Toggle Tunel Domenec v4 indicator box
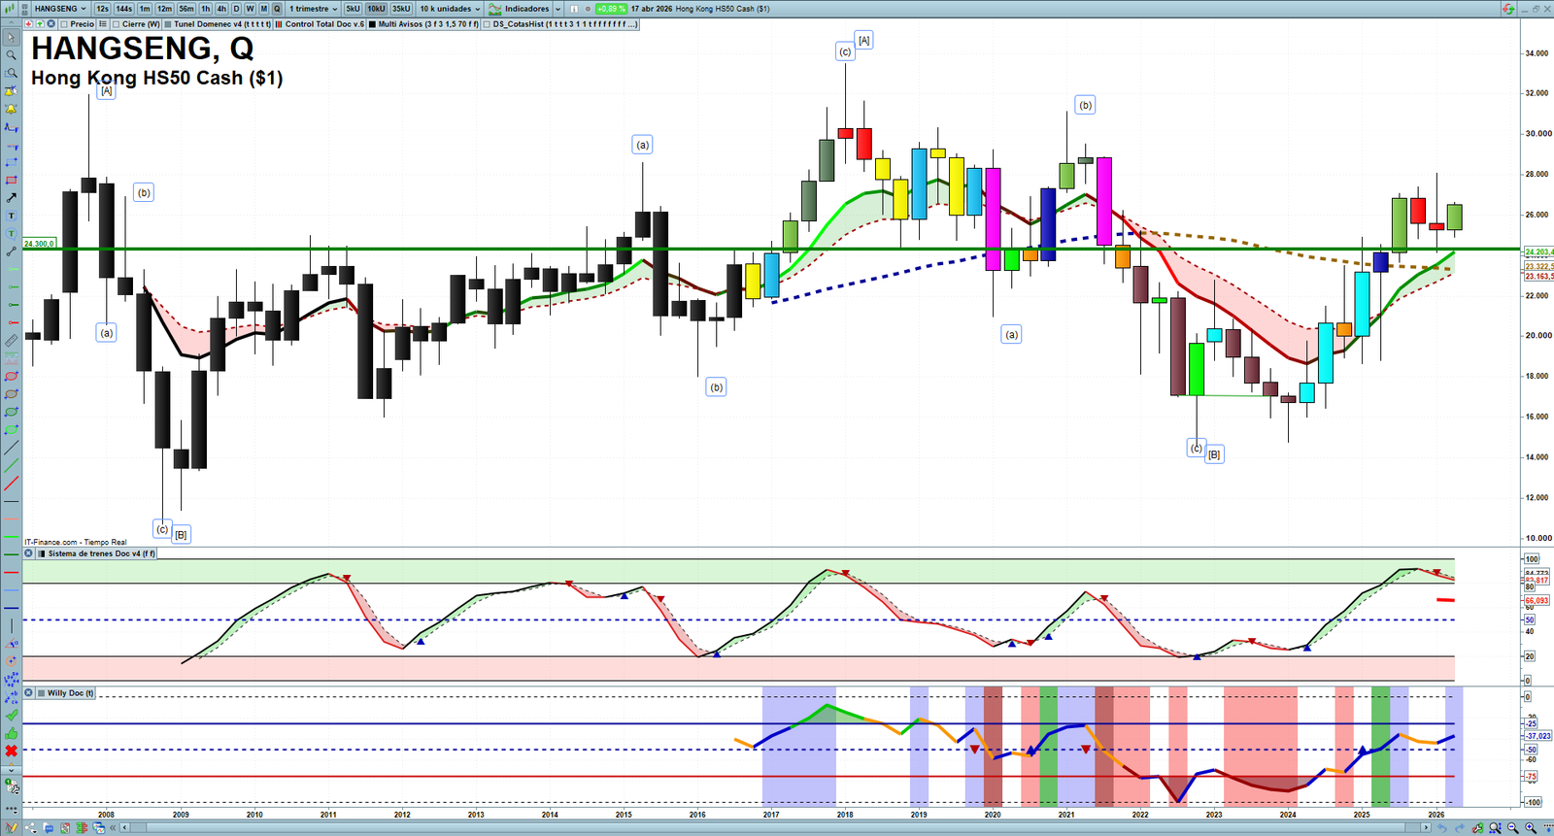The image size is (1554, 836). click(x=169, y=24)
